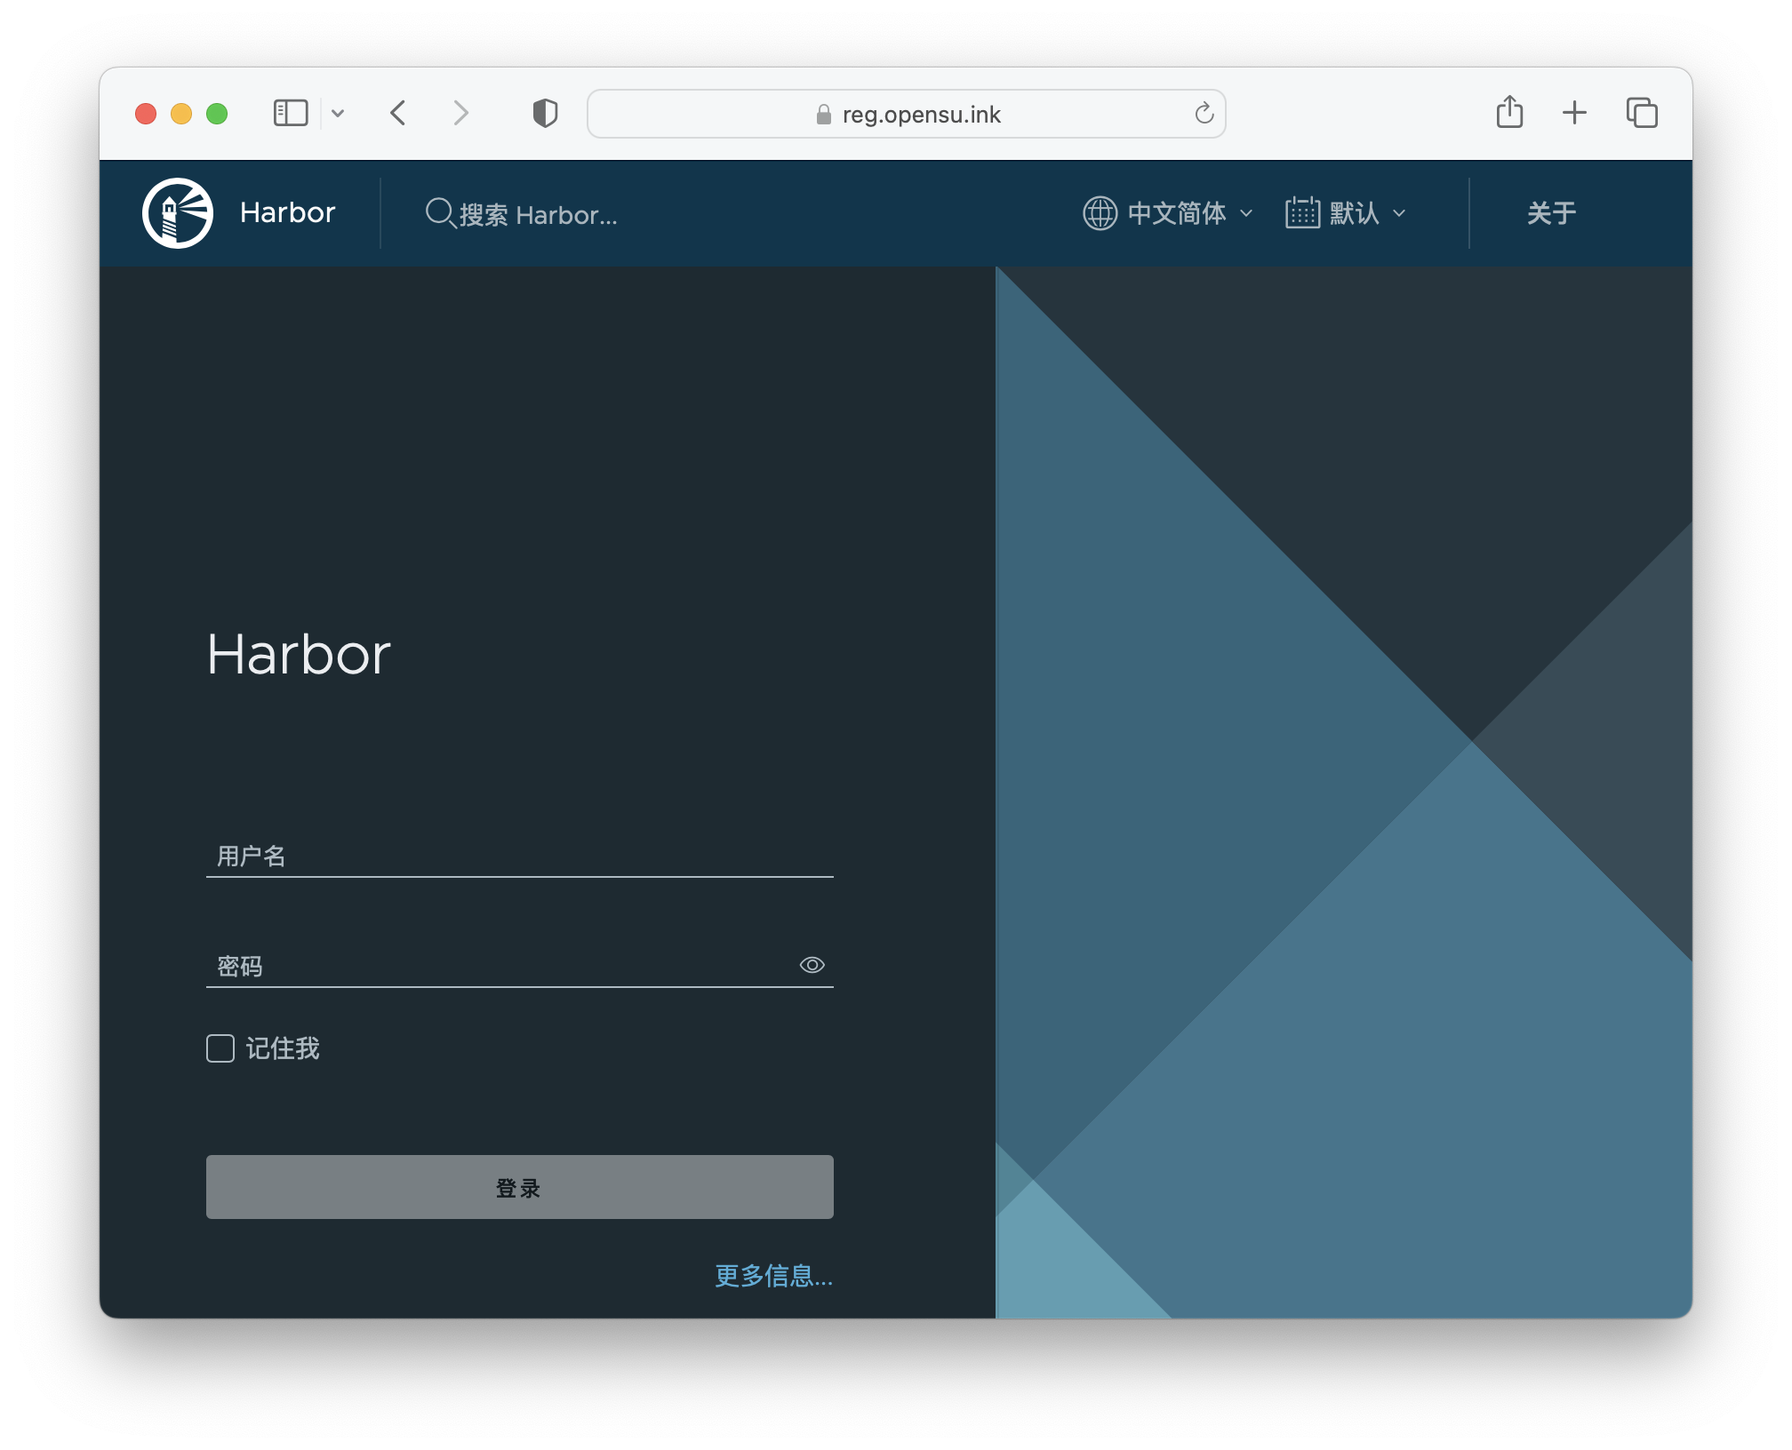Image resolution: width=1792 pixels, height=1450 pixels.
Task: Enable the 记住我 checkbox
Action: (x=220, y=1048)
